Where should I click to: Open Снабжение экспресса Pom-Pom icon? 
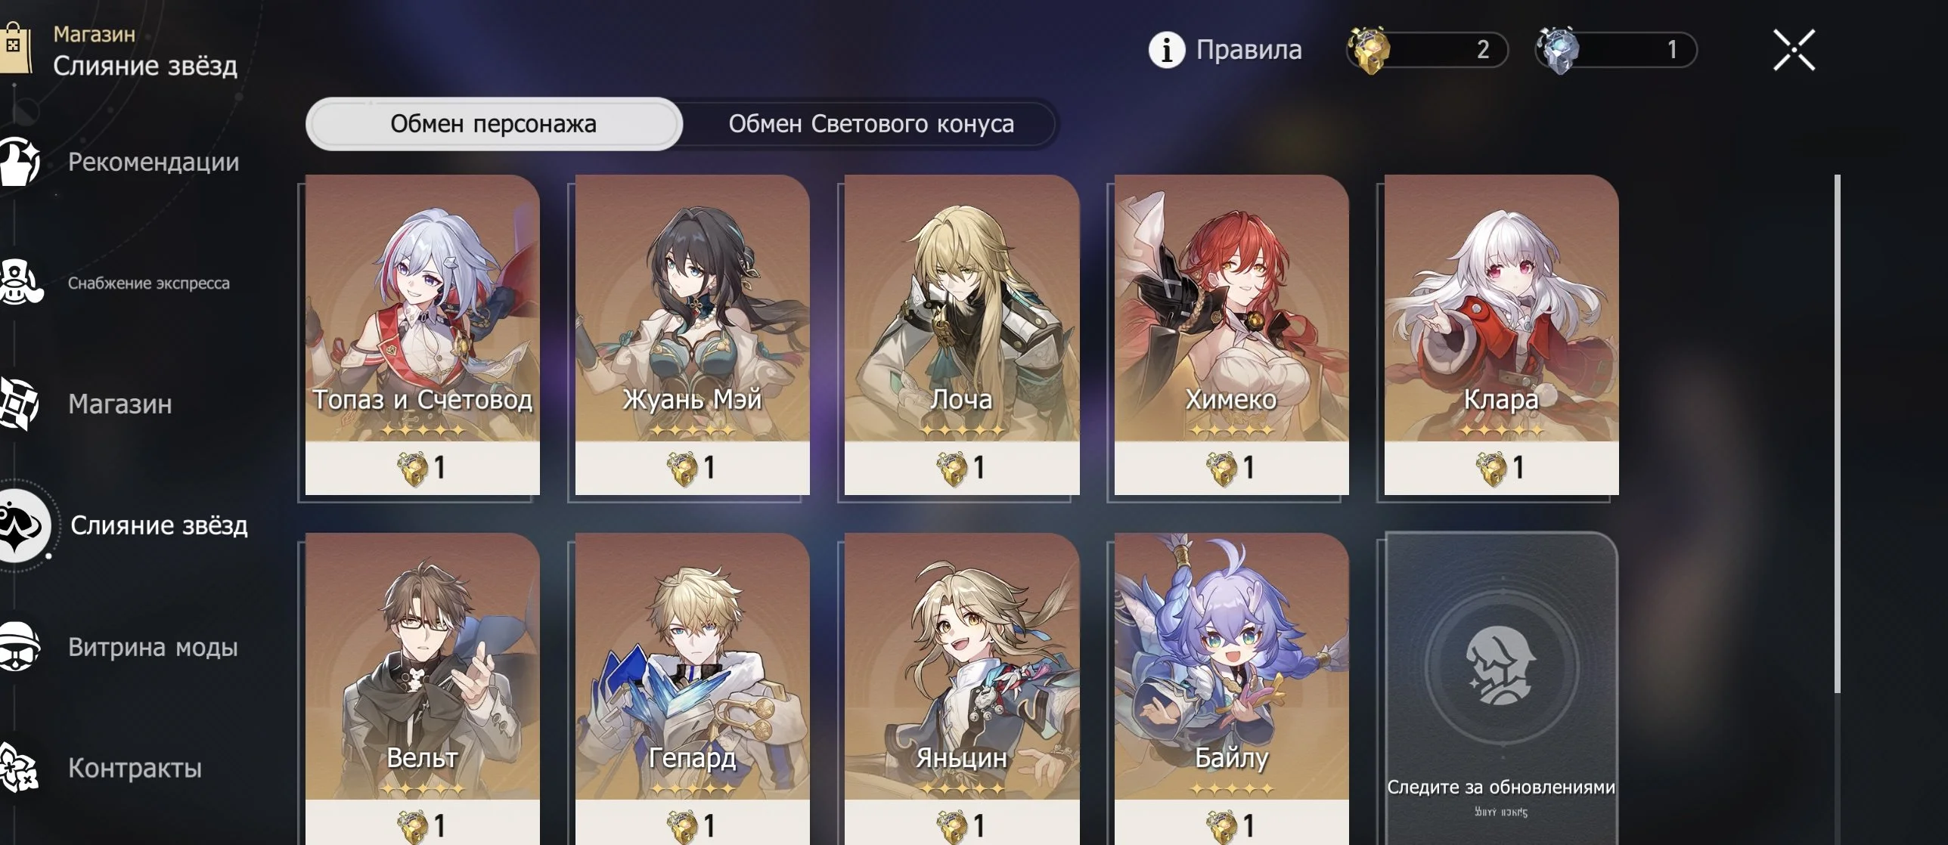coord(19,282)
